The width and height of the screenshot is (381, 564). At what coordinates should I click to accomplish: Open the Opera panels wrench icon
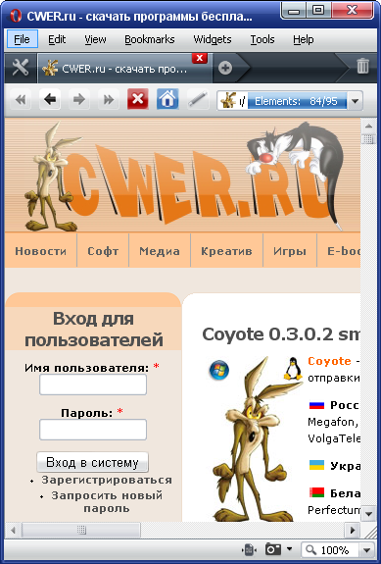click(x=21, y=68)
